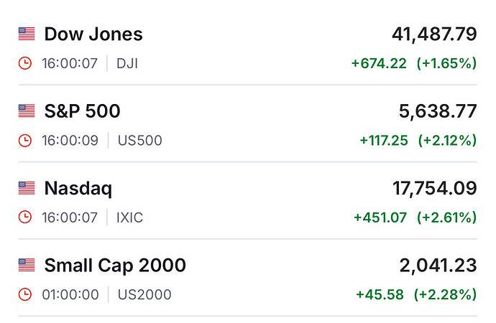496x323 pixels.
Task: Click the clock icon in Dow Jones row
Action: coord(25,63)
